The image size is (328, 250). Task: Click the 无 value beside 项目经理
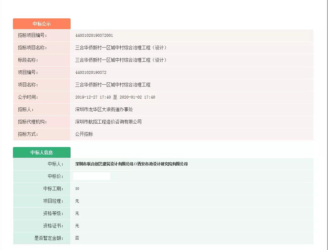77,201
